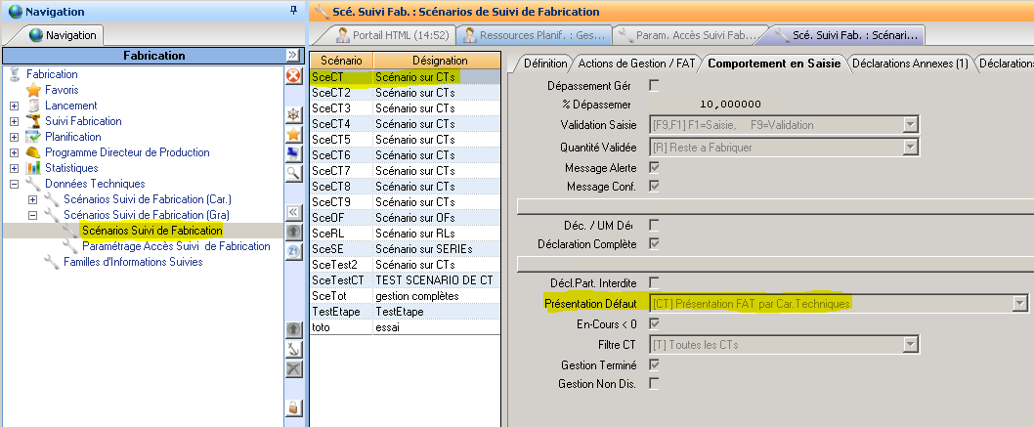The image size is (1034, 427).
Task: Toggle the Dépassement Gér checkbox
Action: click(x=654, y=86)
